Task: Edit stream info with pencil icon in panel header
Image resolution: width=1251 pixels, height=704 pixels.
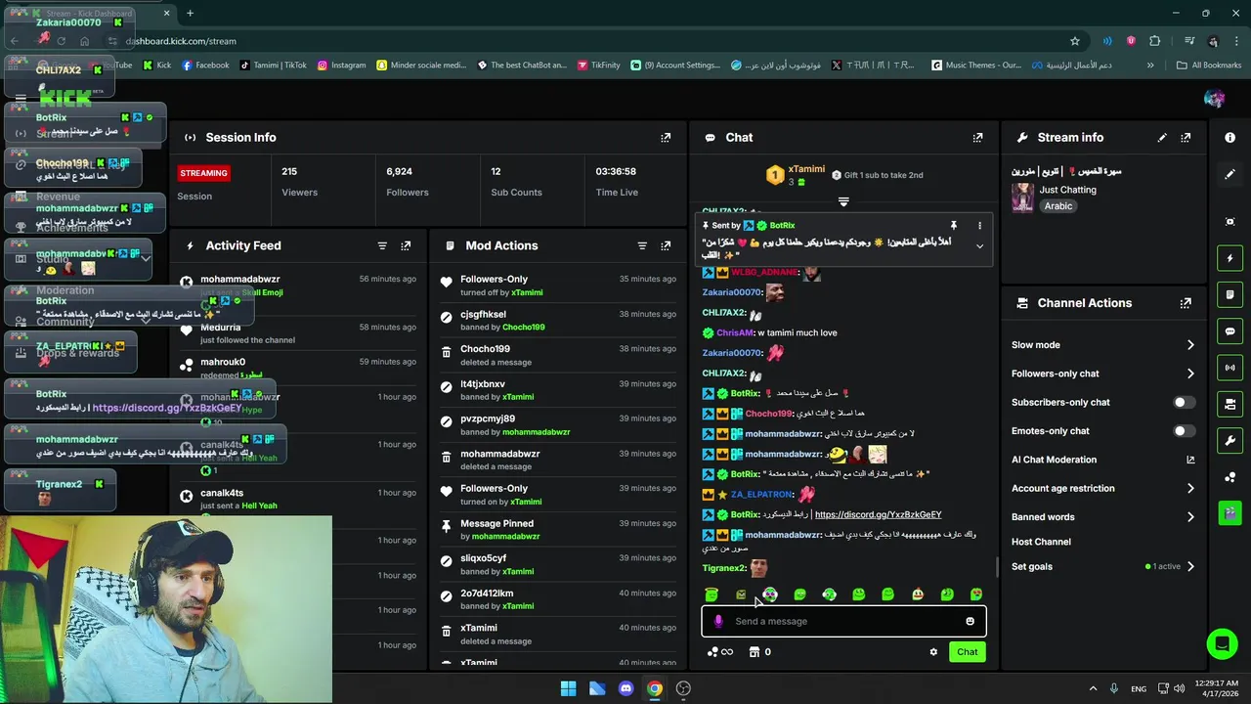Action: 1162,138
